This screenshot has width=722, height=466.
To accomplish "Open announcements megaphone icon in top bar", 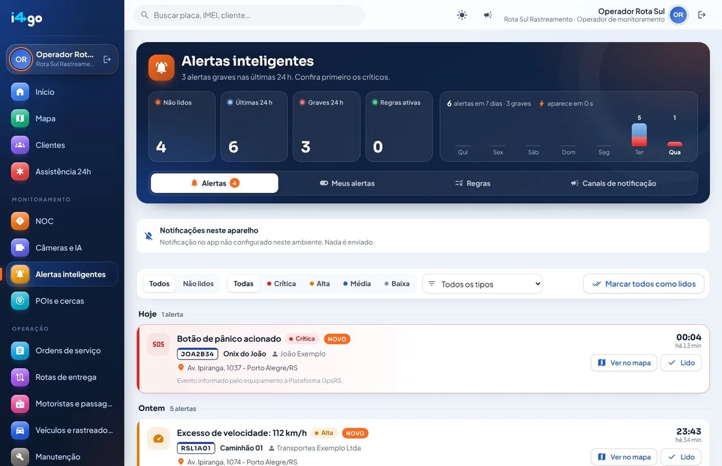I will tap(488, 15).
